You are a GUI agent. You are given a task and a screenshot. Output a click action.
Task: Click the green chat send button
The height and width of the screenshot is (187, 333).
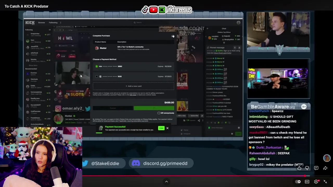tap(238, 134)
